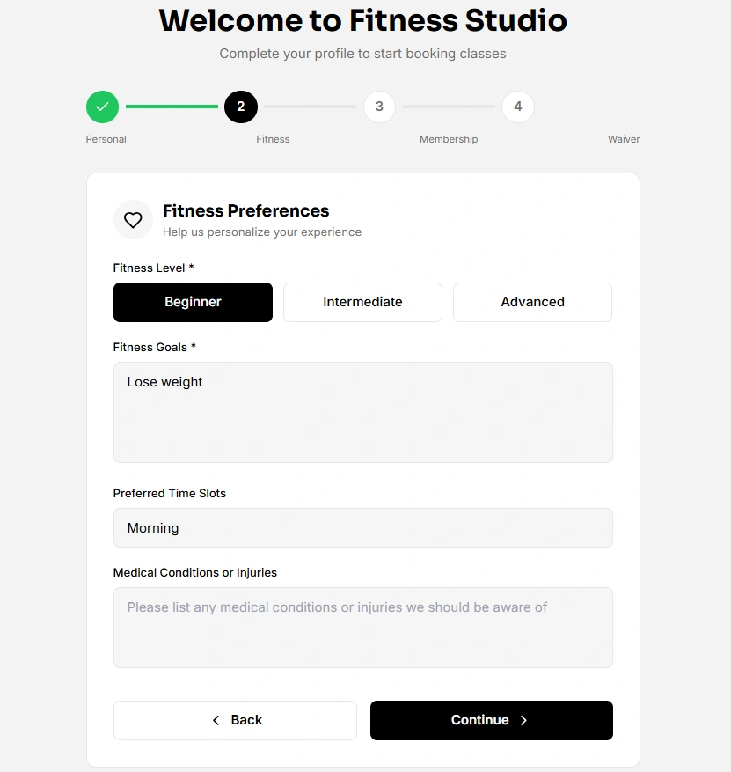Pick Advanced fitness level
The image size is (731, 772).
point(532,302)
